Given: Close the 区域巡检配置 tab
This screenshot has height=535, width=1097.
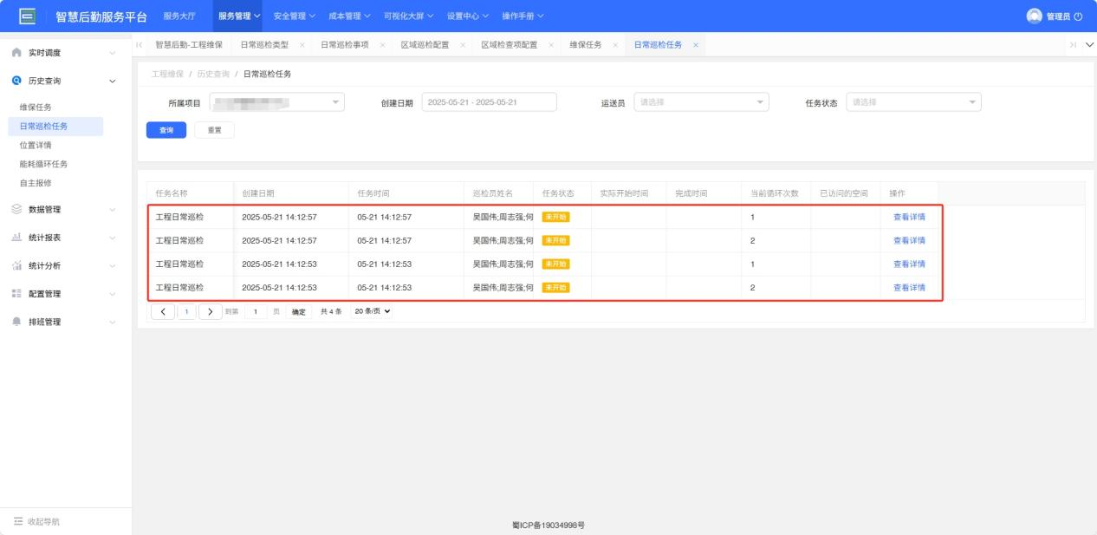Looking at the screenshot, I should pos(463,45).
